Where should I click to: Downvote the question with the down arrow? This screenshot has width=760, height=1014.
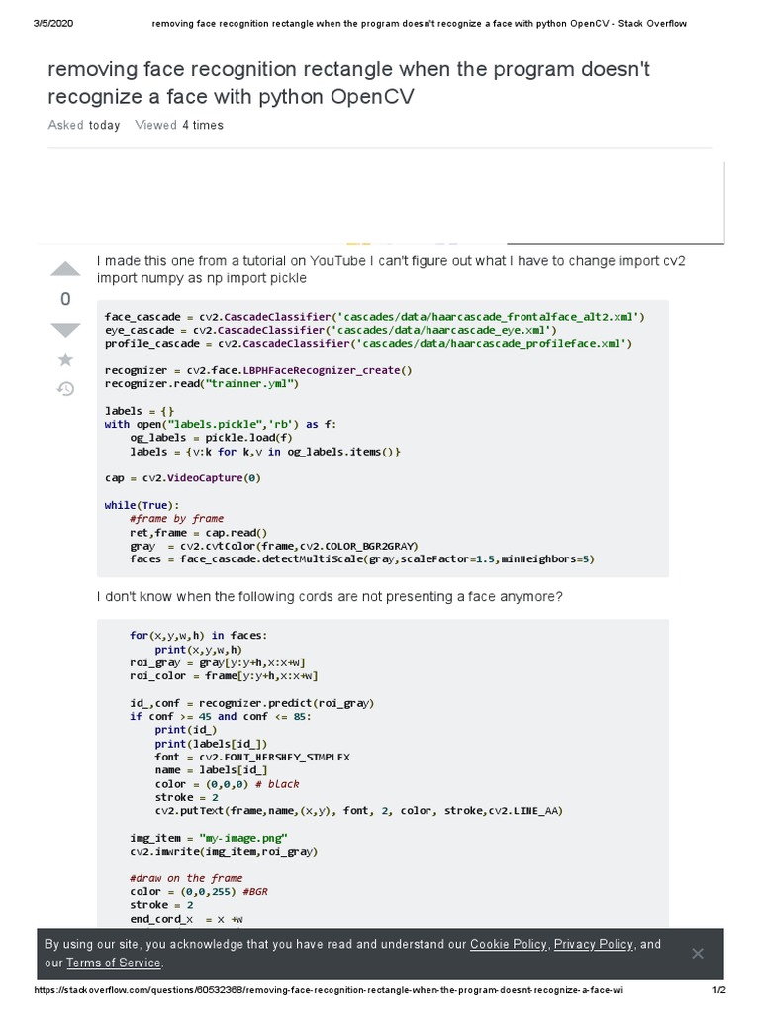click(x=65, y=330)
